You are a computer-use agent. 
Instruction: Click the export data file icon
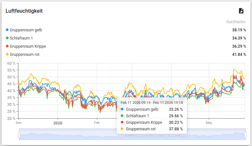[241, 11]
